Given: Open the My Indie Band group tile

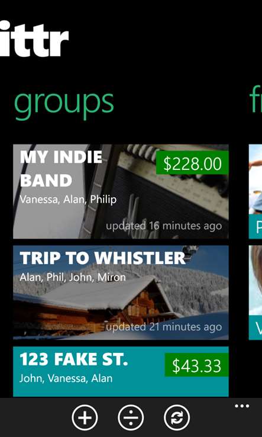Looking at the screenshot, I should pos(121,191).
